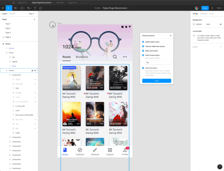Click the ignore layers named input field
This screenshot has height=171, width=224.
pyautogui.click(x=158, y=62)
